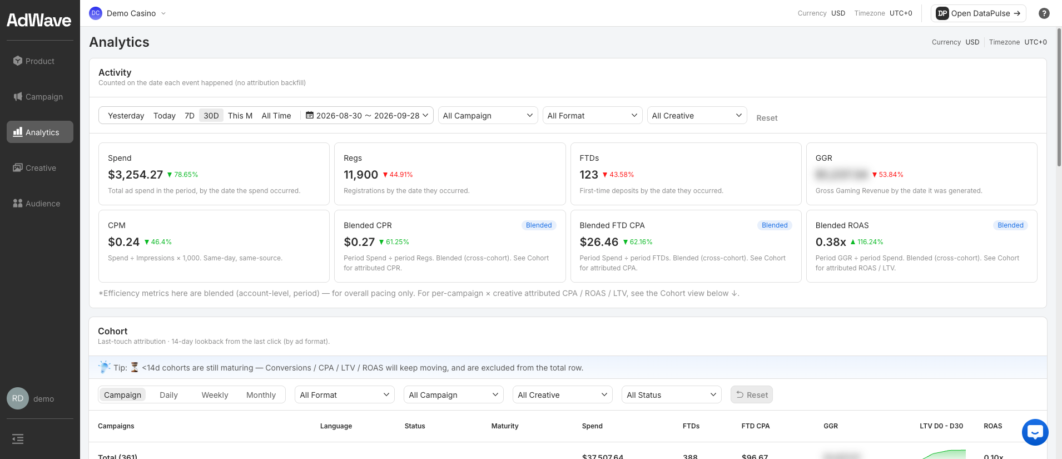Click the AdWave logo
The image size is (1062, 459).
coord(39,21)
